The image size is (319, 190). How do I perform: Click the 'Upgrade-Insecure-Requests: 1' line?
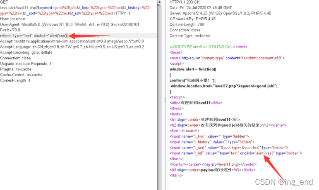(x=26, y=63)
